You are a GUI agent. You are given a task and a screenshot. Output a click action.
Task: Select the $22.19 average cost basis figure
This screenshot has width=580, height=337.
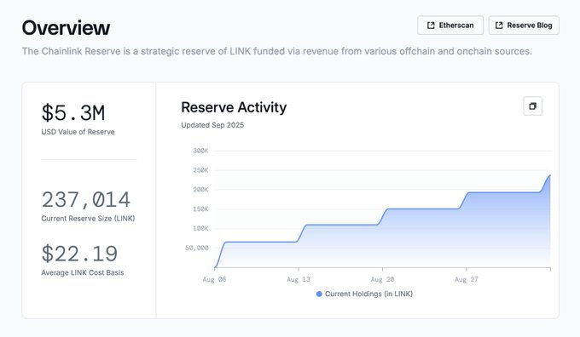click(x=79, y=254)
